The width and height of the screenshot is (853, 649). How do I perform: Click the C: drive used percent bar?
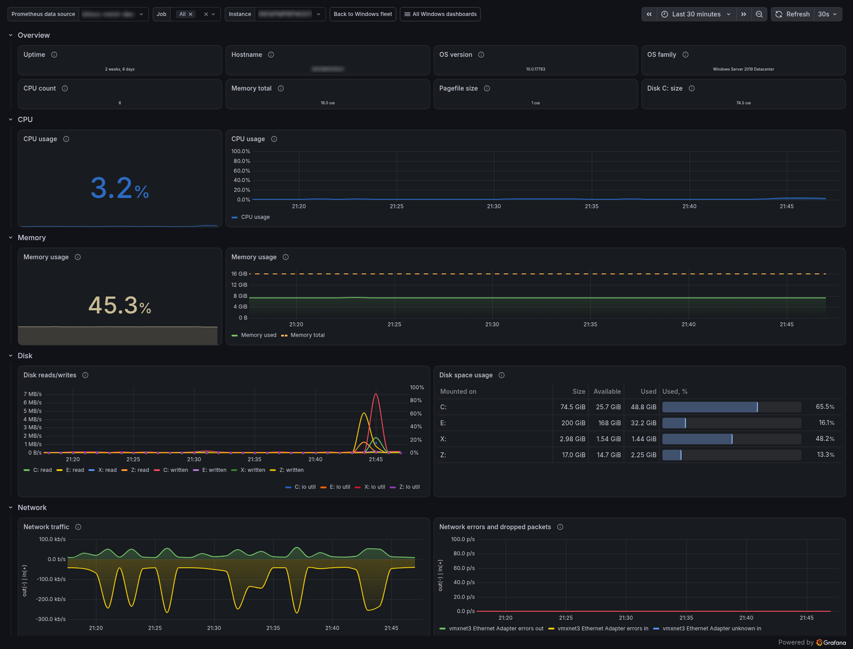732,407
